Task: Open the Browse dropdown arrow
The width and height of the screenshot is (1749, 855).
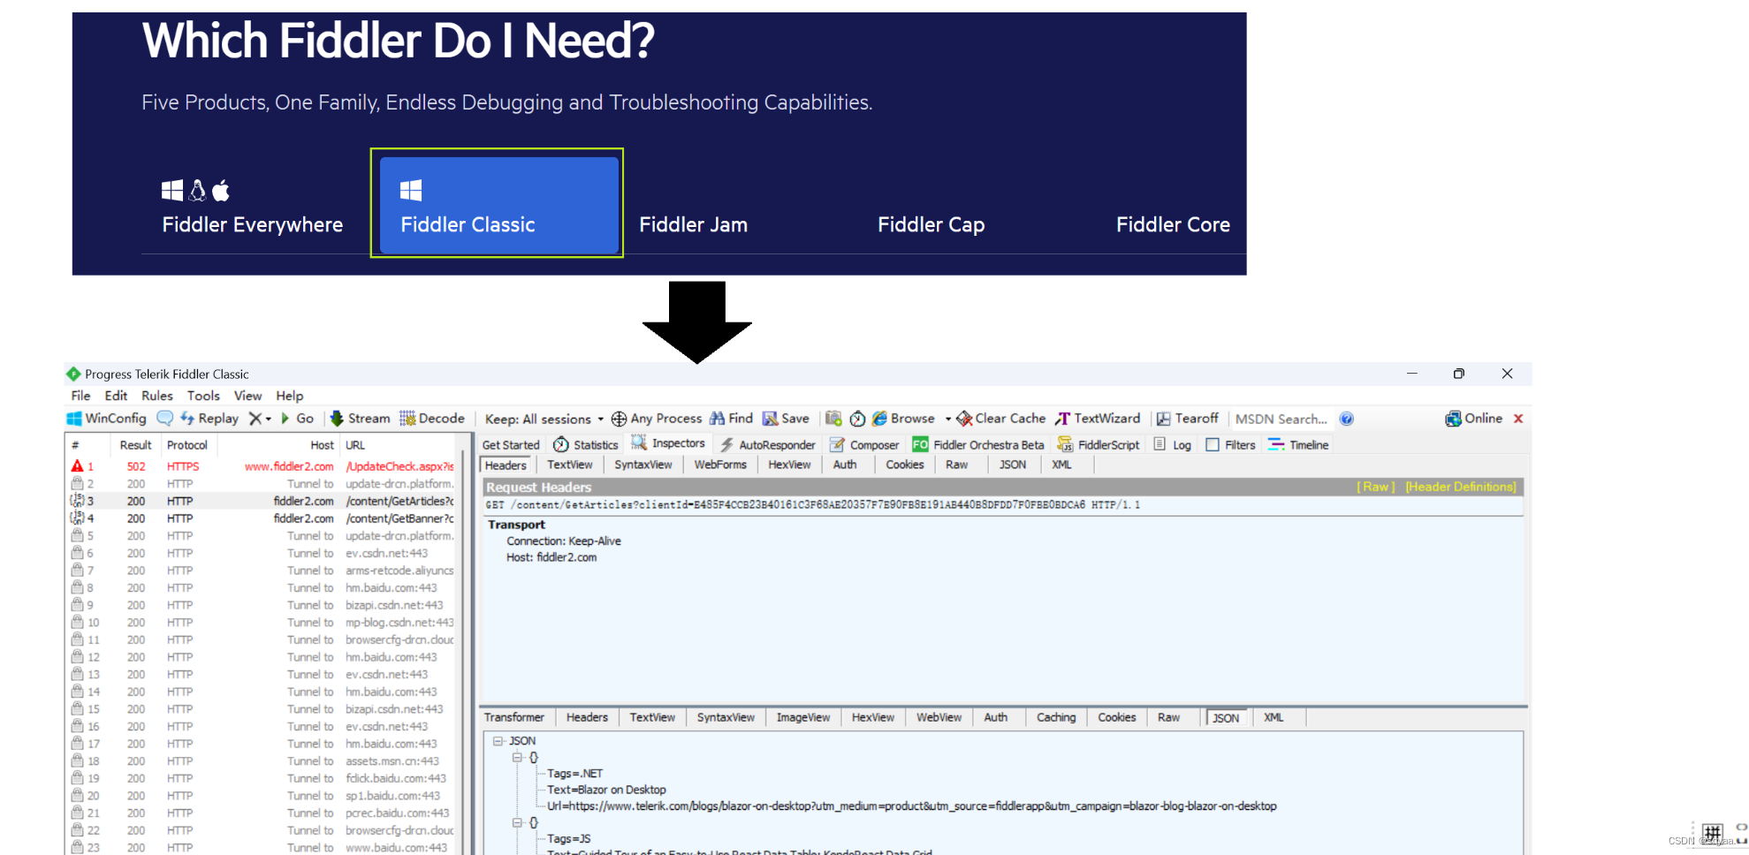Action: click(948, 419)
